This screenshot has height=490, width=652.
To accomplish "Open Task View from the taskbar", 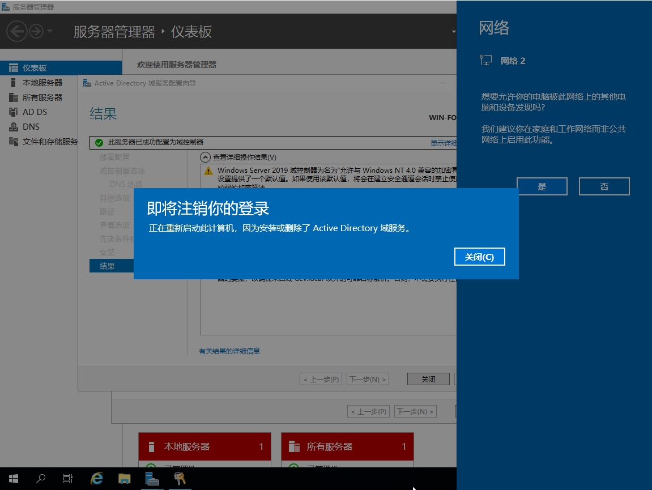I will click(x=68, y=479).
